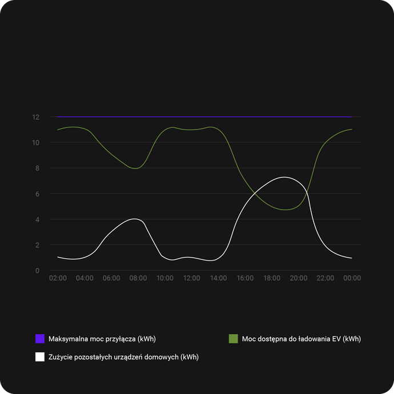Click the 22:00 time axis label
The height and width of the screenshot is (394, 394).
click(x=325, y=278)
